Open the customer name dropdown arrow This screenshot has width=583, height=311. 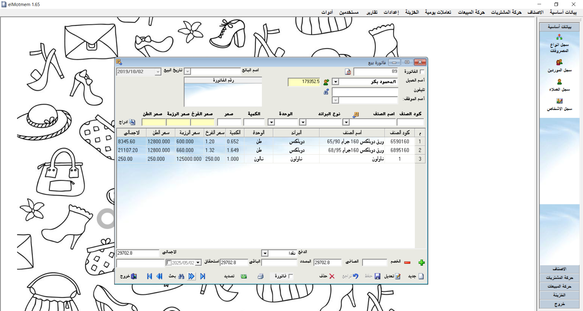[x=335, y=82]
